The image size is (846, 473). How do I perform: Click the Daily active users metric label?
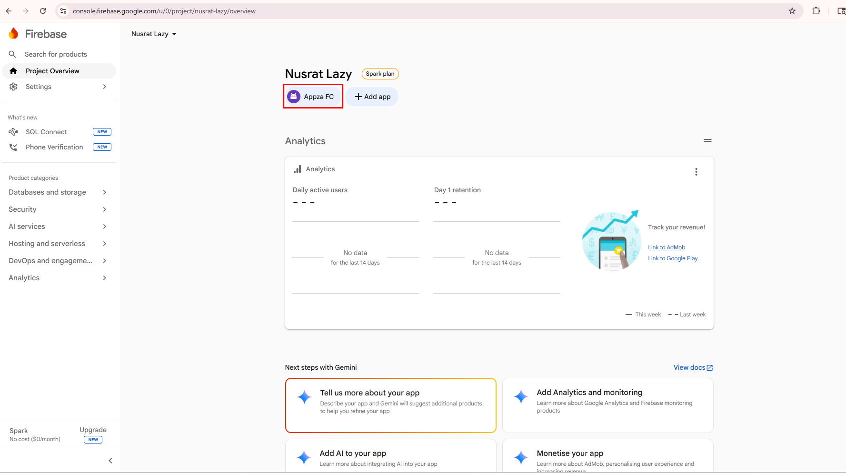click(320, 190)
